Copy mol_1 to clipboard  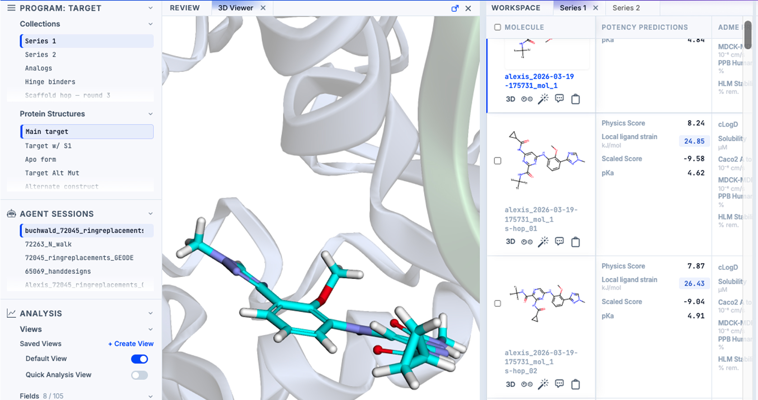tap(575, 99)
